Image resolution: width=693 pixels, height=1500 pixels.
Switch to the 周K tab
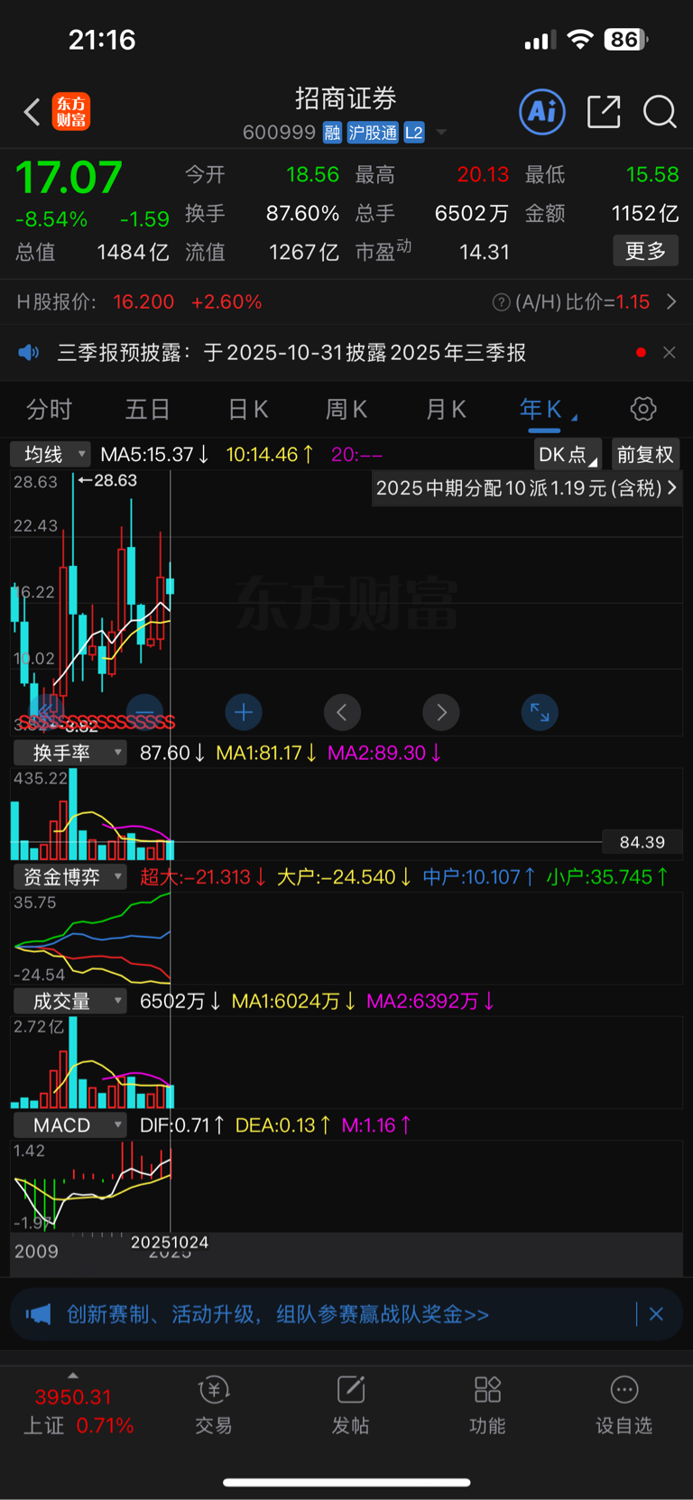click(346, 410)
